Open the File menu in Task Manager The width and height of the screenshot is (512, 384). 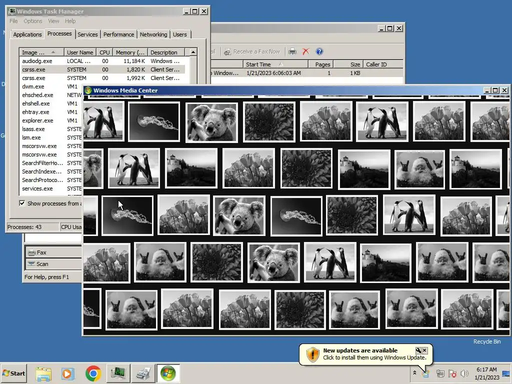pos(13,21)
